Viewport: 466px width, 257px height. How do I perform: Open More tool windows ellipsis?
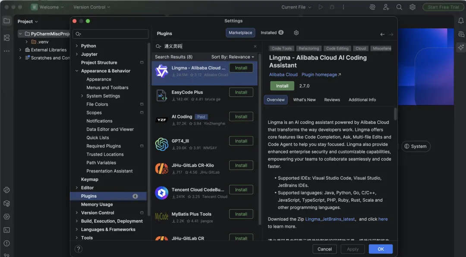click(6, 51)
